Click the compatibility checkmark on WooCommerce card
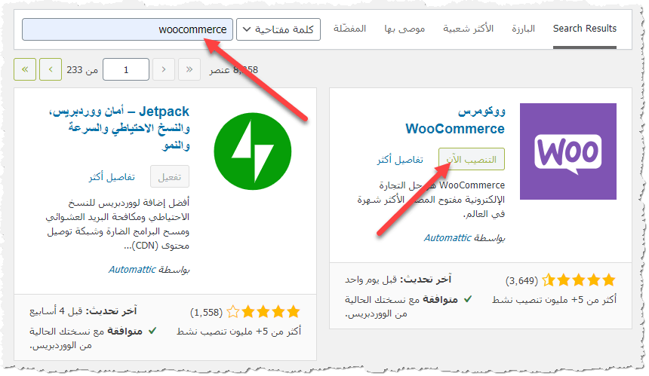The width and height of the screenshot is (649, 376). point(468,298)
